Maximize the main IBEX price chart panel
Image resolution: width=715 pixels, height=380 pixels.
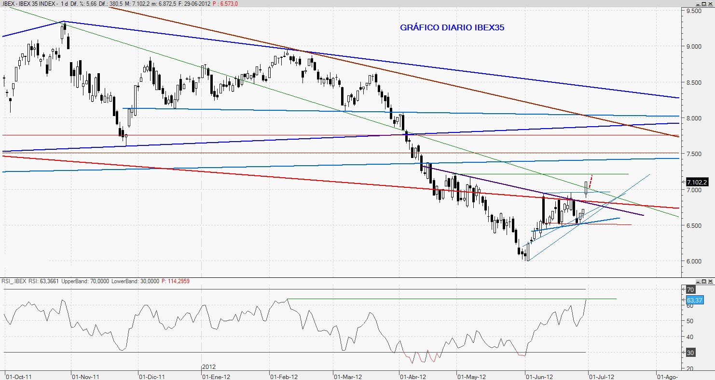(704, 4)
